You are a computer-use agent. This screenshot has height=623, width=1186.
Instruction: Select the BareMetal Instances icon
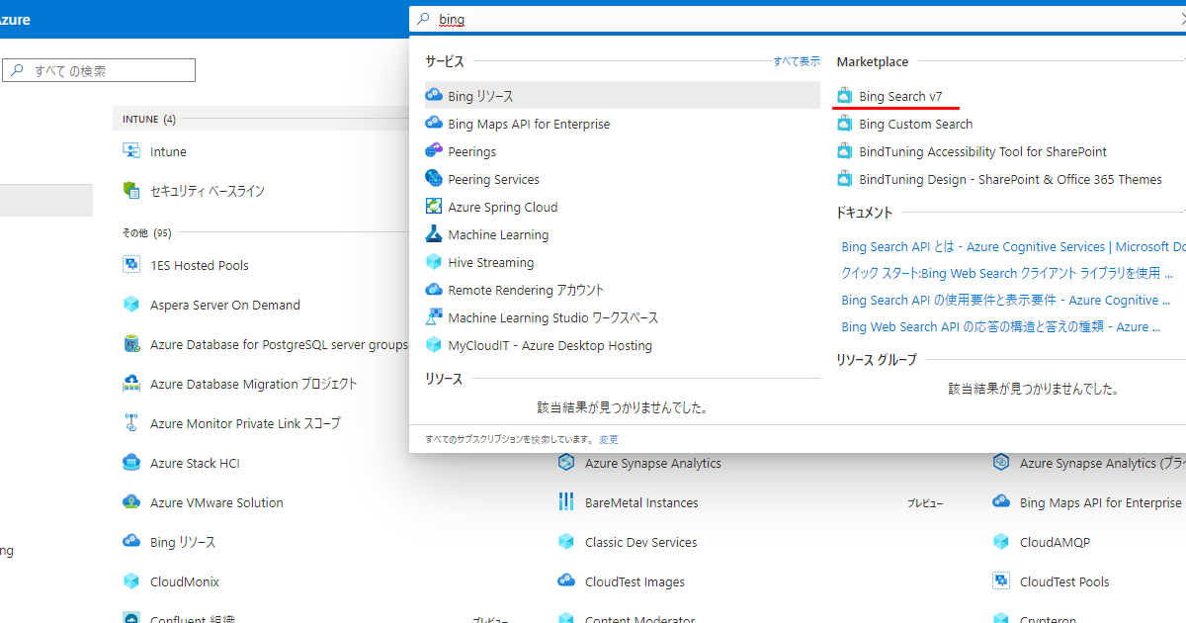(x=566, y=501)
